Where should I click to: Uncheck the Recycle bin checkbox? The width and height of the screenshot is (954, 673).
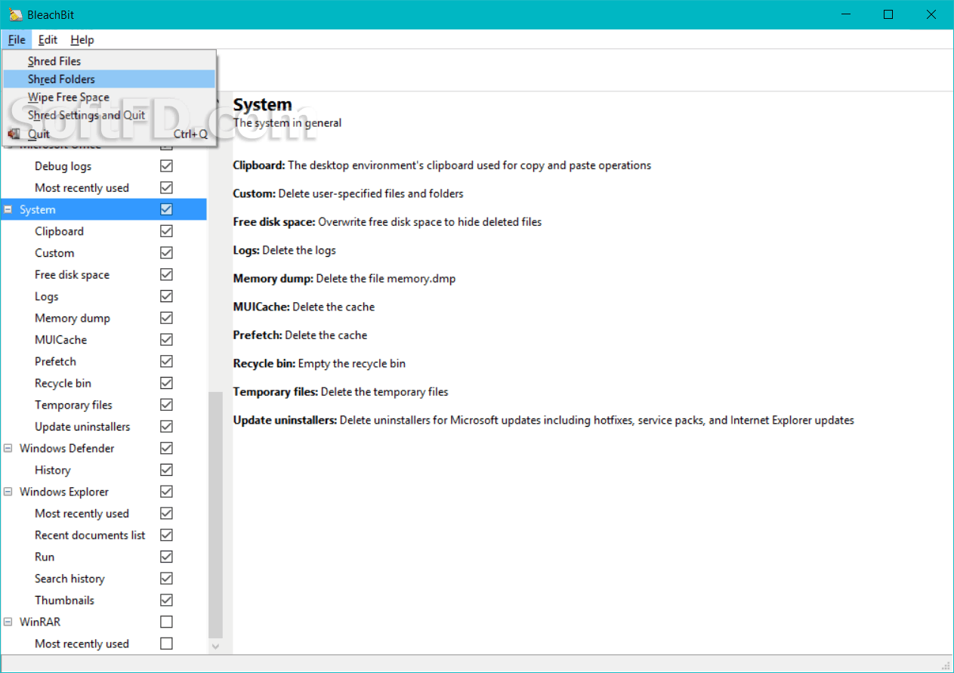(x=167, y=383)
